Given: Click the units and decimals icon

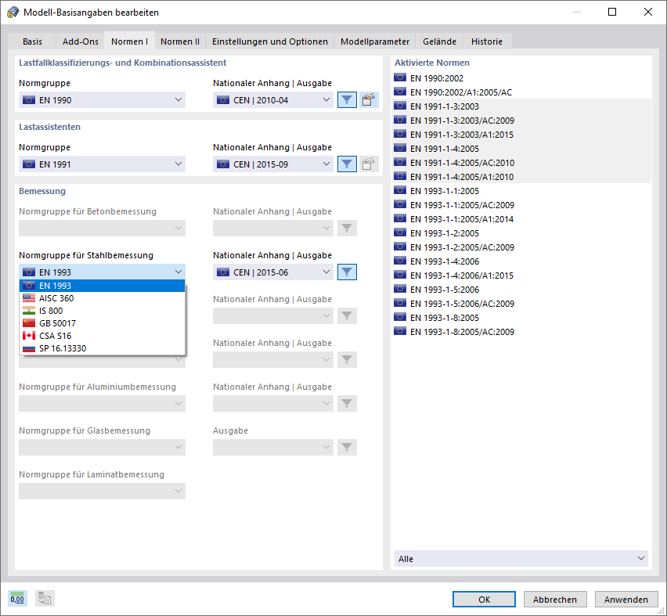Looking at the screenshot, I should point(17,599).
